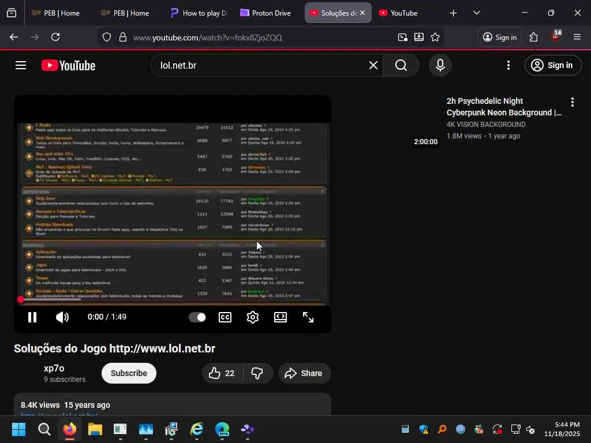The height and width of the screenshot is (443, 591).
Task: Open the Firefox View icon in the tab strip
Action: pos(12,13)
